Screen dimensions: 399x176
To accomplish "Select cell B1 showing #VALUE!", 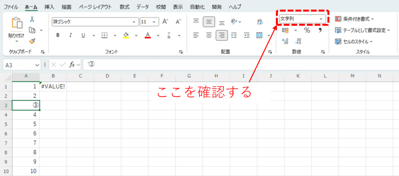I will 53,86.
